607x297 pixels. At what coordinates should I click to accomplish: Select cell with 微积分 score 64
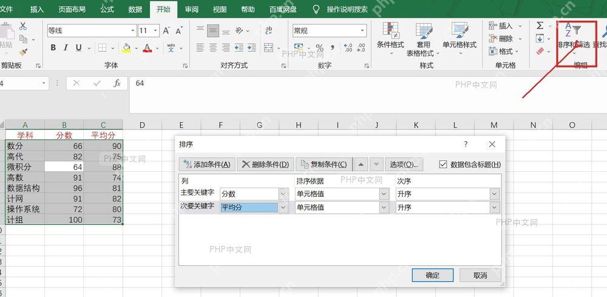click(x=64, y=167)
